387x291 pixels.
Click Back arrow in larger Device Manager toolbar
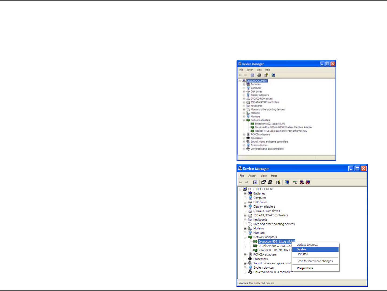tap(241, 182)
